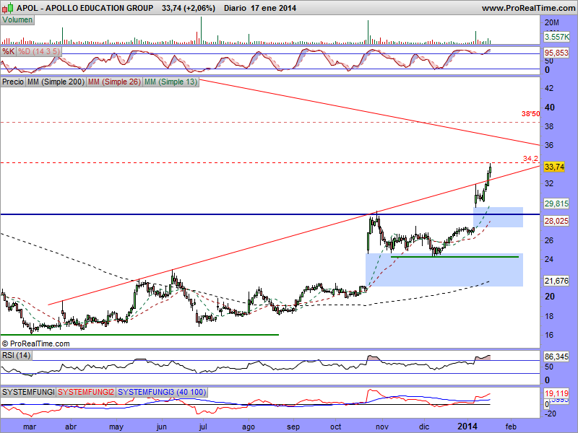Click the oct label on time axis
The width and height of the screenshot is (578, 433).
coord(336,427)
